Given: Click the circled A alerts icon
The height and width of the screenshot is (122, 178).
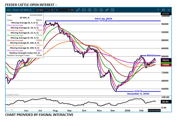Looking at the screenshot, I should (x=101, y=10).
